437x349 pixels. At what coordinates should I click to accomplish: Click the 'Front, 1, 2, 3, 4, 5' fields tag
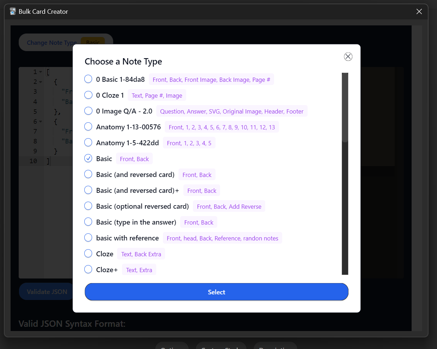pos(189,143)
